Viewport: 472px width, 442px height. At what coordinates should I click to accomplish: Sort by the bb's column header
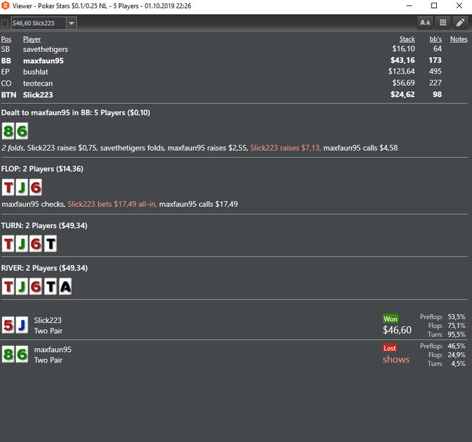[x=436, y=39]
